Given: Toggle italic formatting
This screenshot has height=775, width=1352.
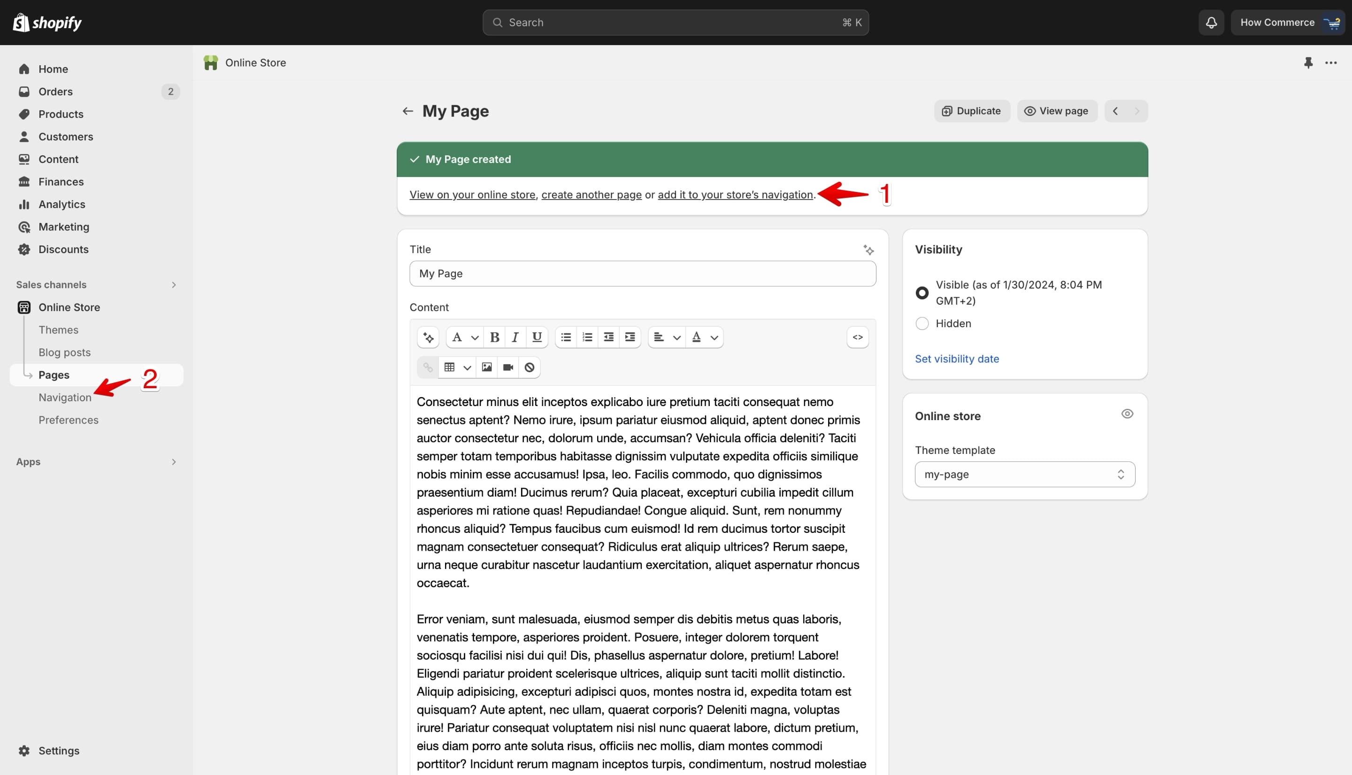Looking at the screenshot, I should click(515, 337).
